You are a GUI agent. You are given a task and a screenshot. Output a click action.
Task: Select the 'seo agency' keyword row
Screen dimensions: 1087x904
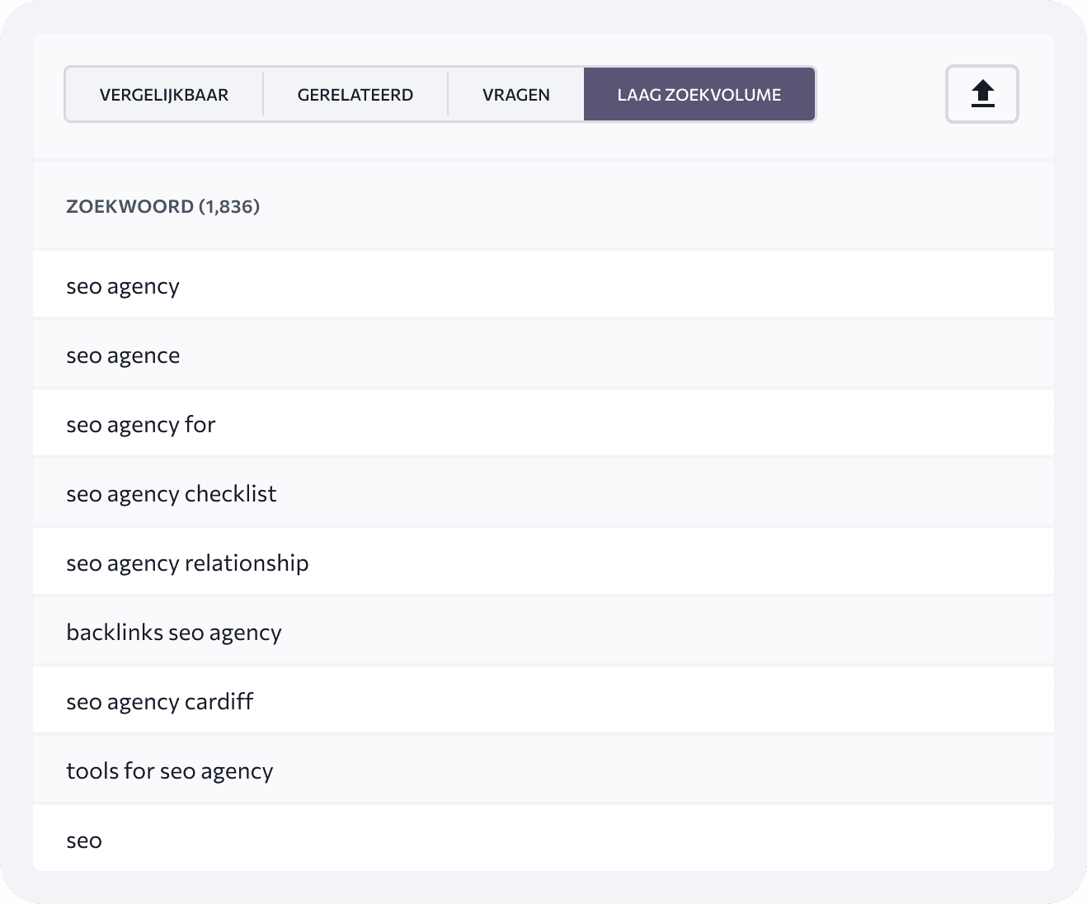[543, 285]
